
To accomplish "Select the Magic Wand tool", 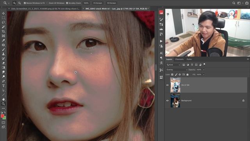I will (4, 27).
